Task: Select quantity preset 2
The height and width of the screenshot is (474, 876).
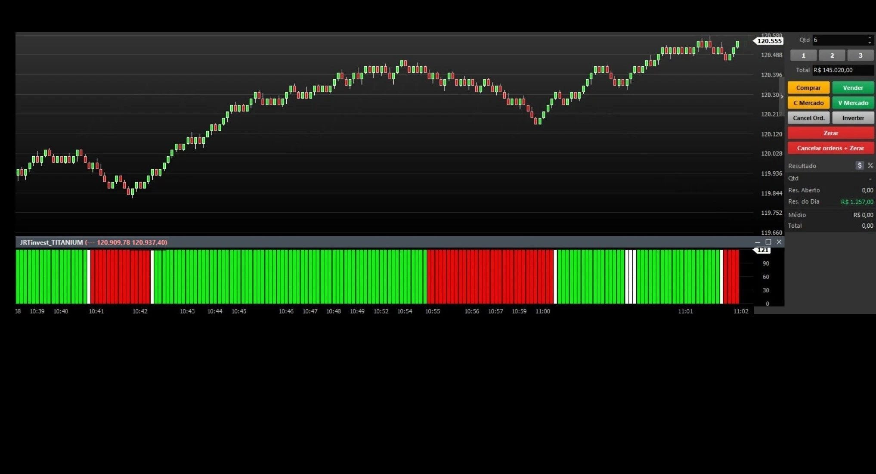Action: pyautogui.click(x=832, y=56)
